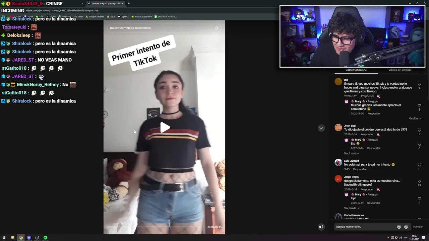Reply to Mary's 'Kyc' comment
Viewport: 429px width, 241px height.
374,203
